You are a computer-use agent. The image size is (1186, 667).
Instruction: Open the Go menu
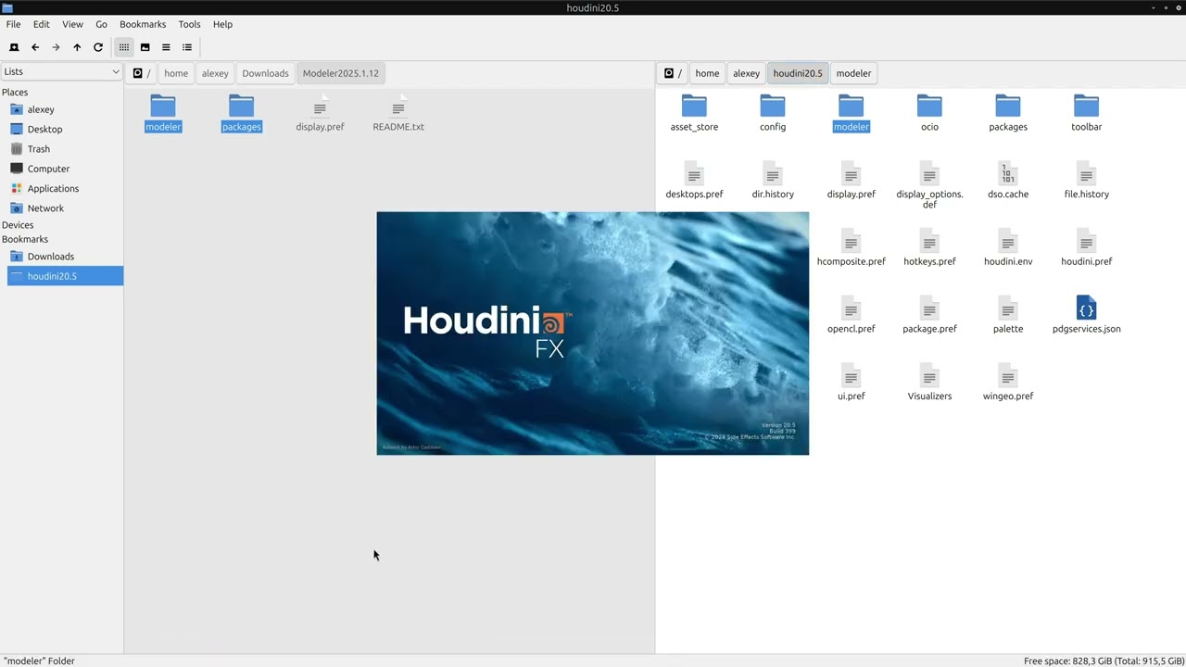tap(101, 24)
